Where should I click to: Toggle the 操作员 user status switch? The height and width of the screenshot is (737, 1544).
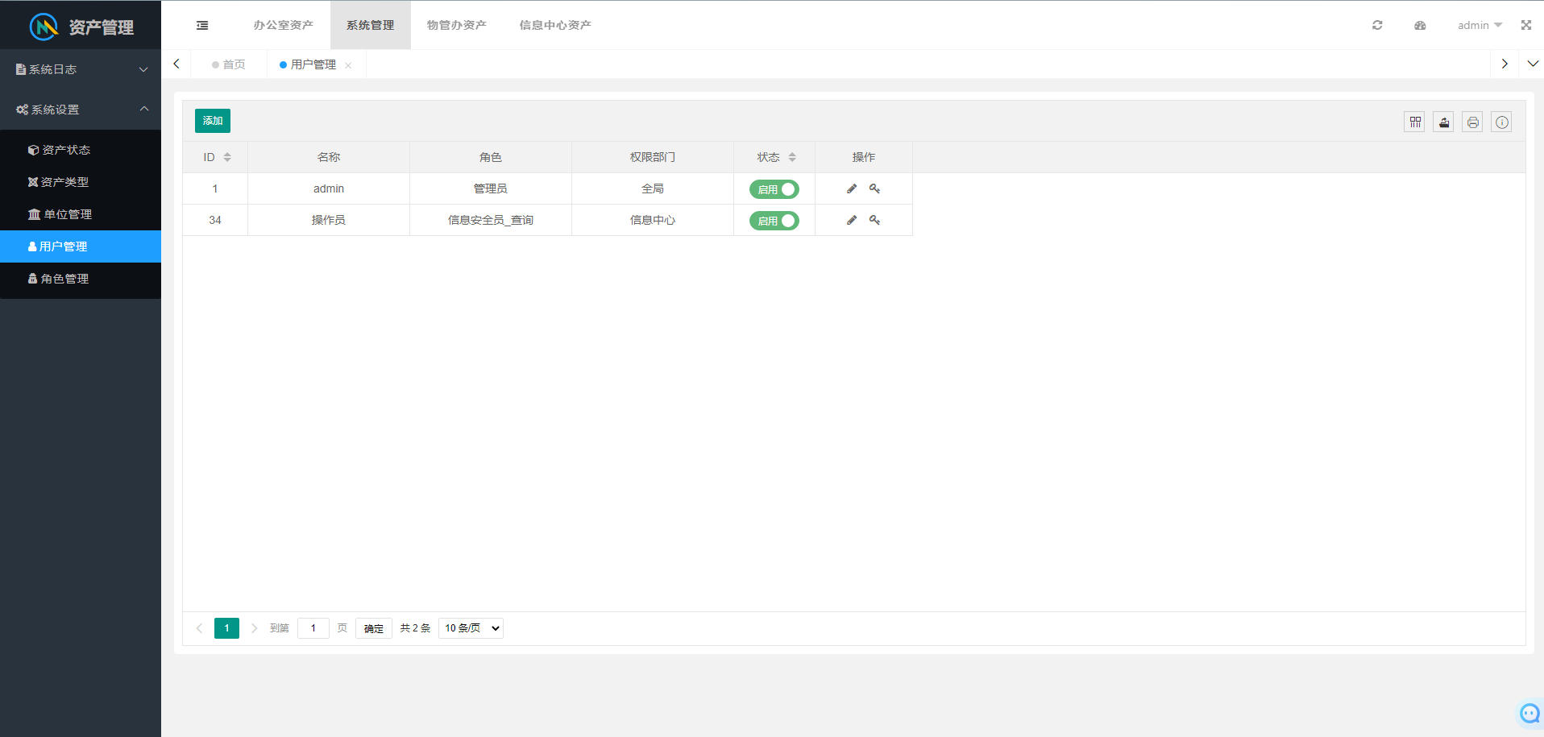pyautogui.click(x=774, y=221)
